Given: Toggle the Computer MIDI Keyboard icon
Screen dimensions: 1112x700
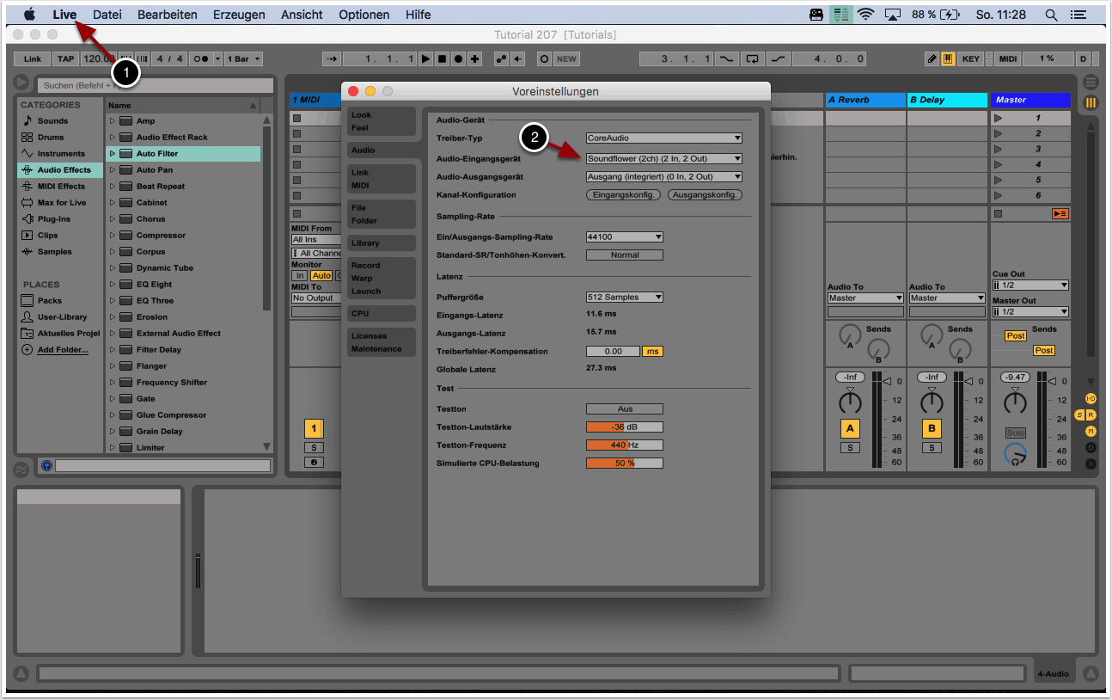Looking at the screenshot, I should 948,58.
